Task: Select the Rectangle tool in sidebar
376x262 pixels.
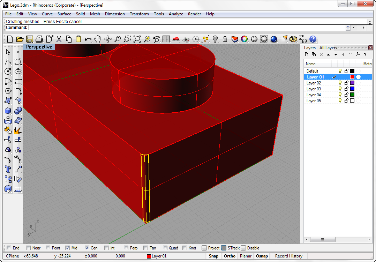Action: coord(18,81)
